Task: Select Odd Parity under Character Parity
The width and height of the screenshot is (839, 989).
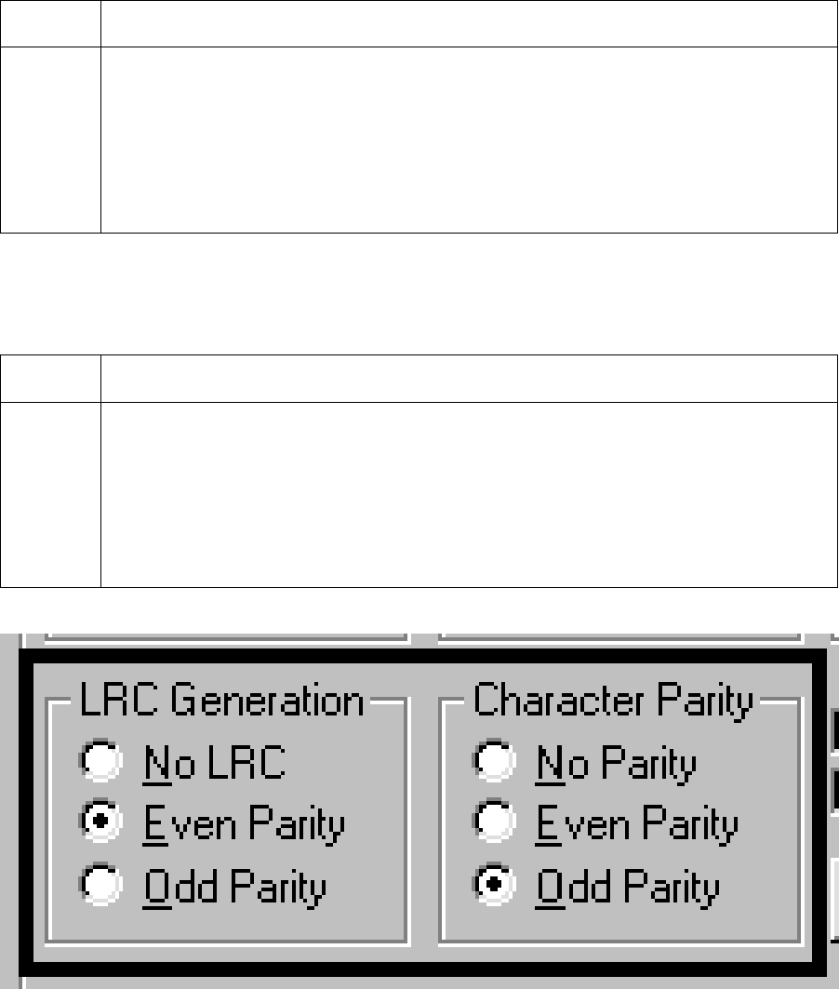Action: pos(493,887)
